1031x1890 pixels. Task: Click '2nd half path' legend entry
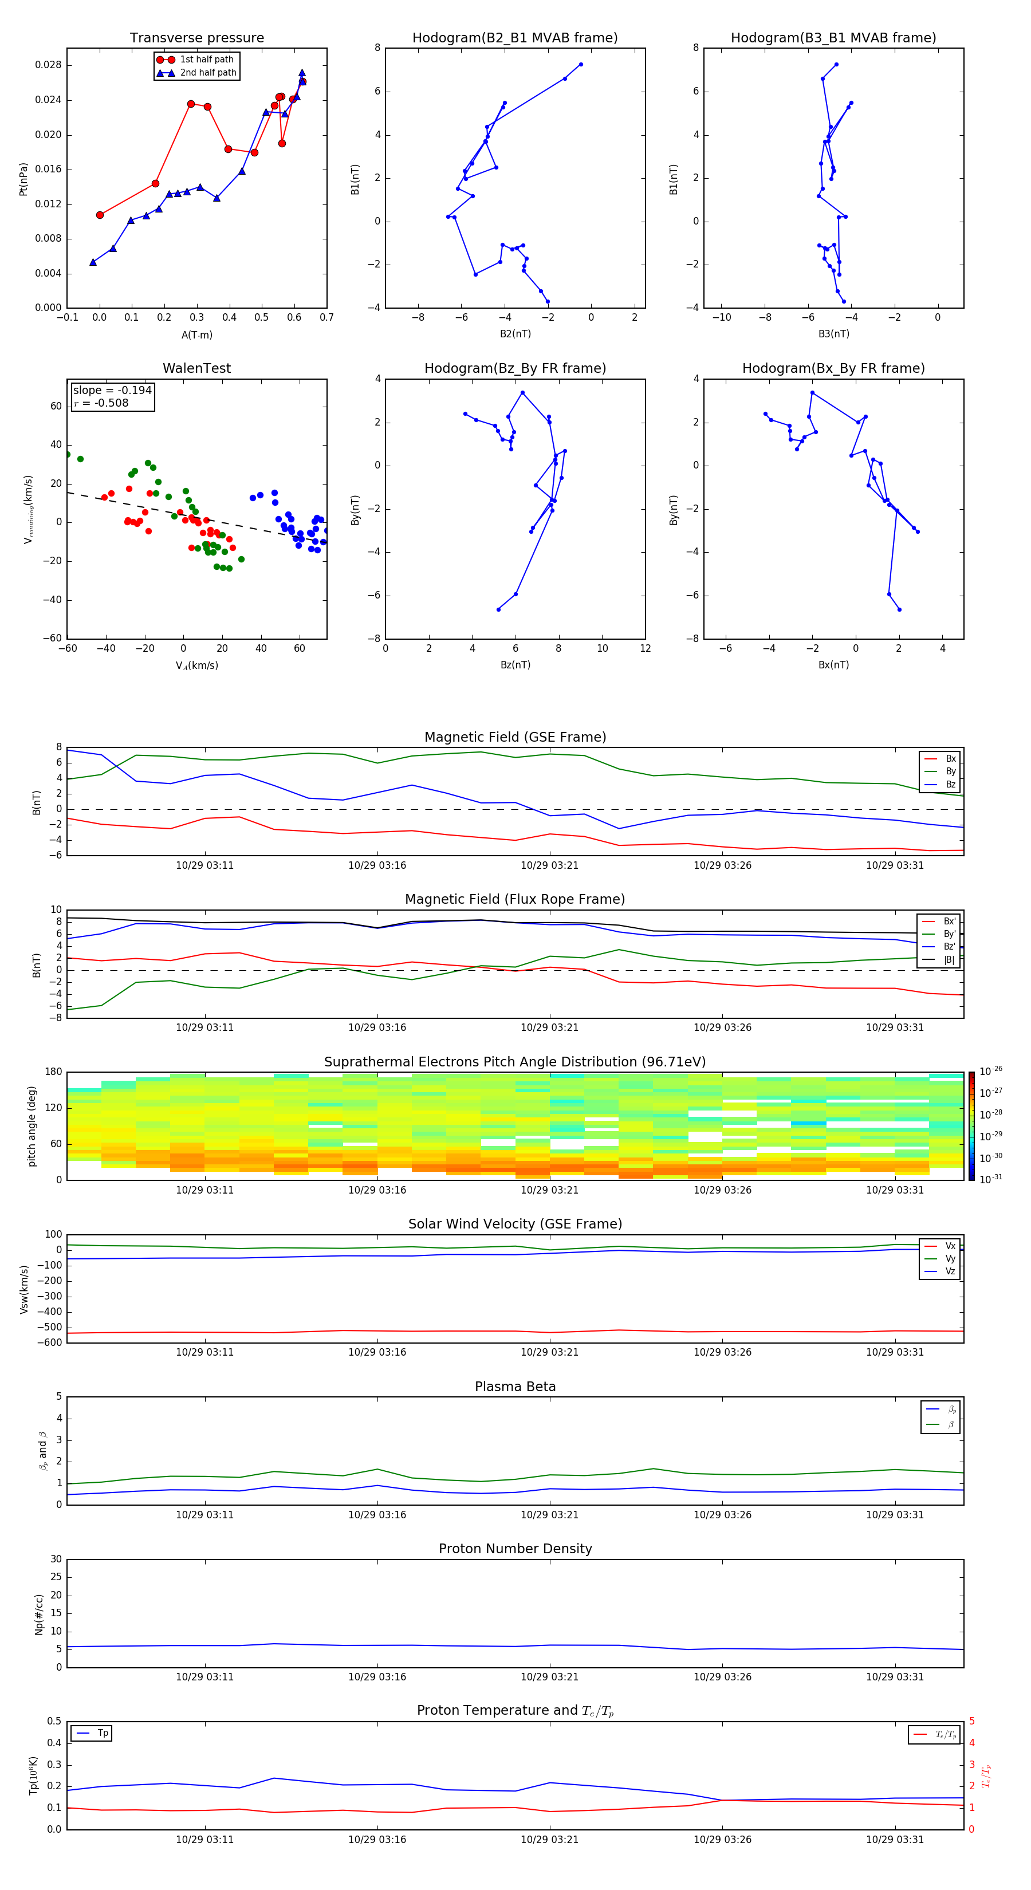click(196, 73)
